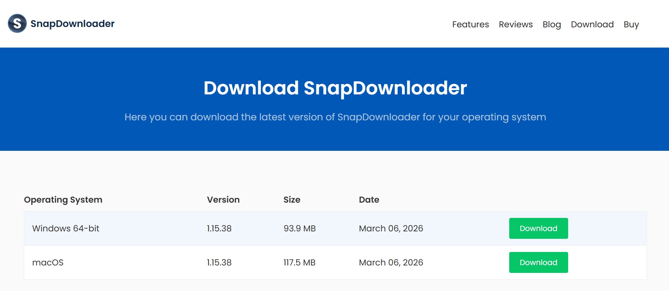669x291 pixels.
Task: Click the SnapDownloader S logo icon
Action: [17, 23]
